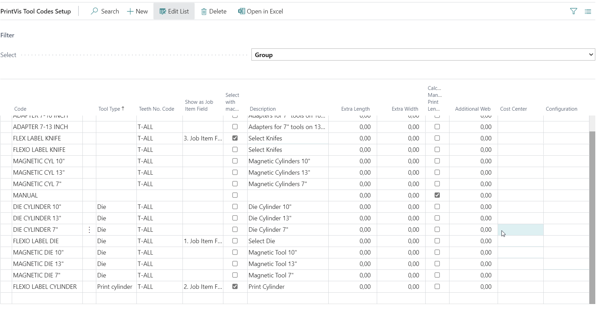605x312 pixels.
Task: Open the Code column header menu
Action: [20, 109]
